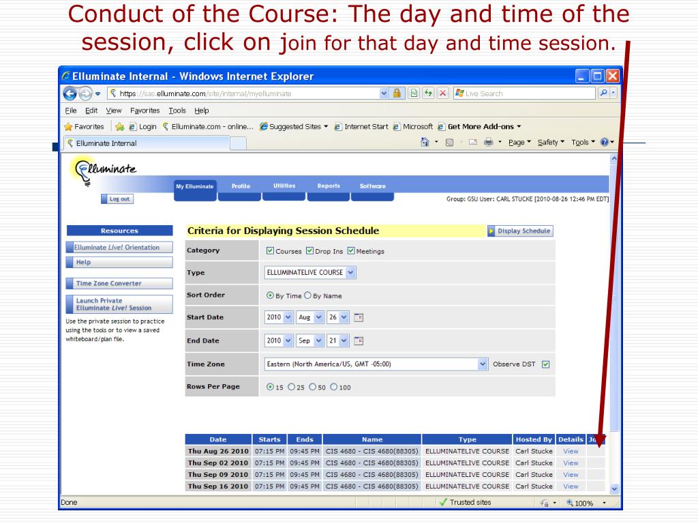
Task: Open the End Date month Sep dropdown
Action: pyautogui.click(x=310, y=340)
